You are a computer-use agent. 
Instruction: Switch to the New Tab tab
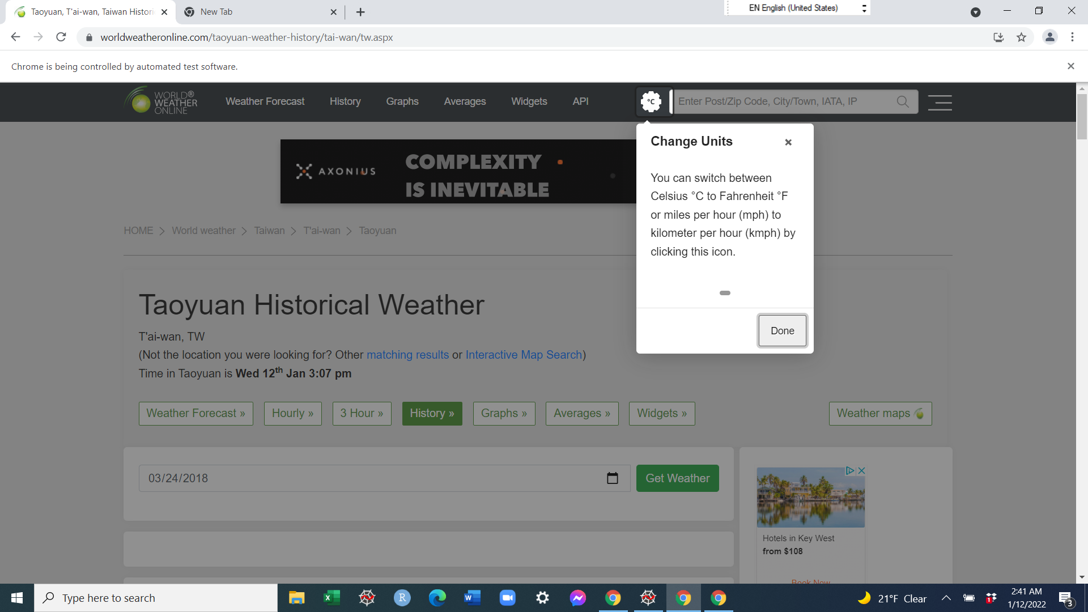click(260, 12)
